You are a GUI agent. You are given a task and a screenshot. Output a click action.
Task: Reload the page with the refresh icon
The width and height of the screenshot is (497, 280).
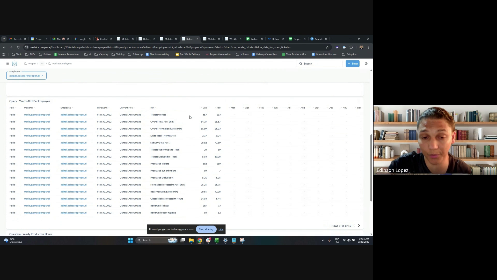18,47
